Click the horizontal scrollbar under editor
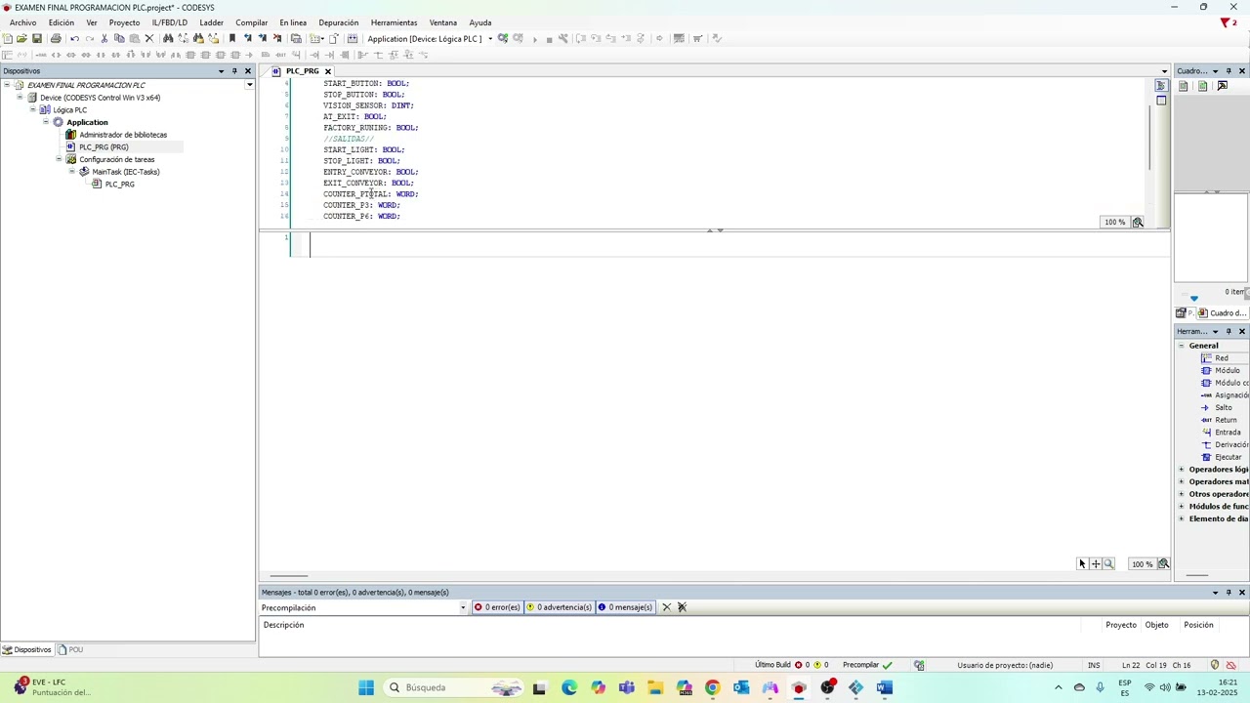Screen dimensions: 1250x703 (289, 576)
